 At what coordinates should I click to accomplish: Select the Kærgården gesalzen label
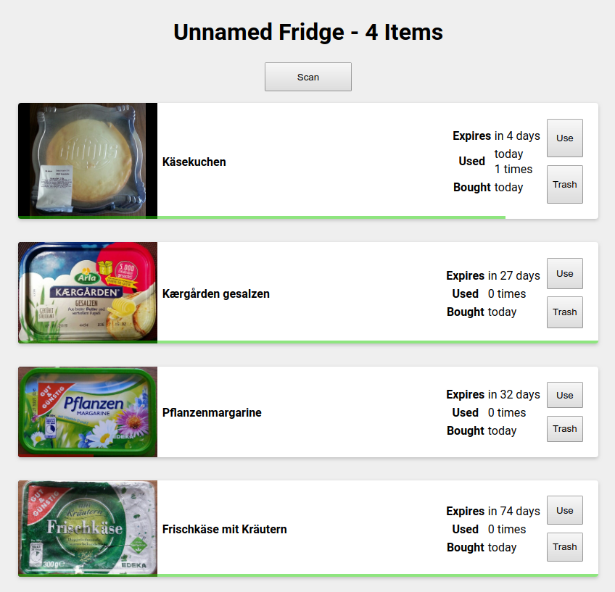(215, 293)
